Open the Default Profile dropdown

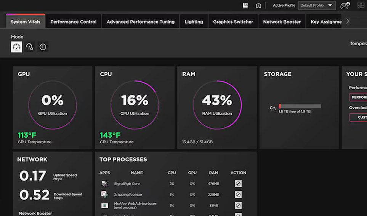[317, 5]
